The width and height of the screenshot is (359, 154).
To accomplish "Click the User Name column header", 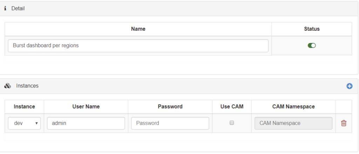I will point(86,107).
